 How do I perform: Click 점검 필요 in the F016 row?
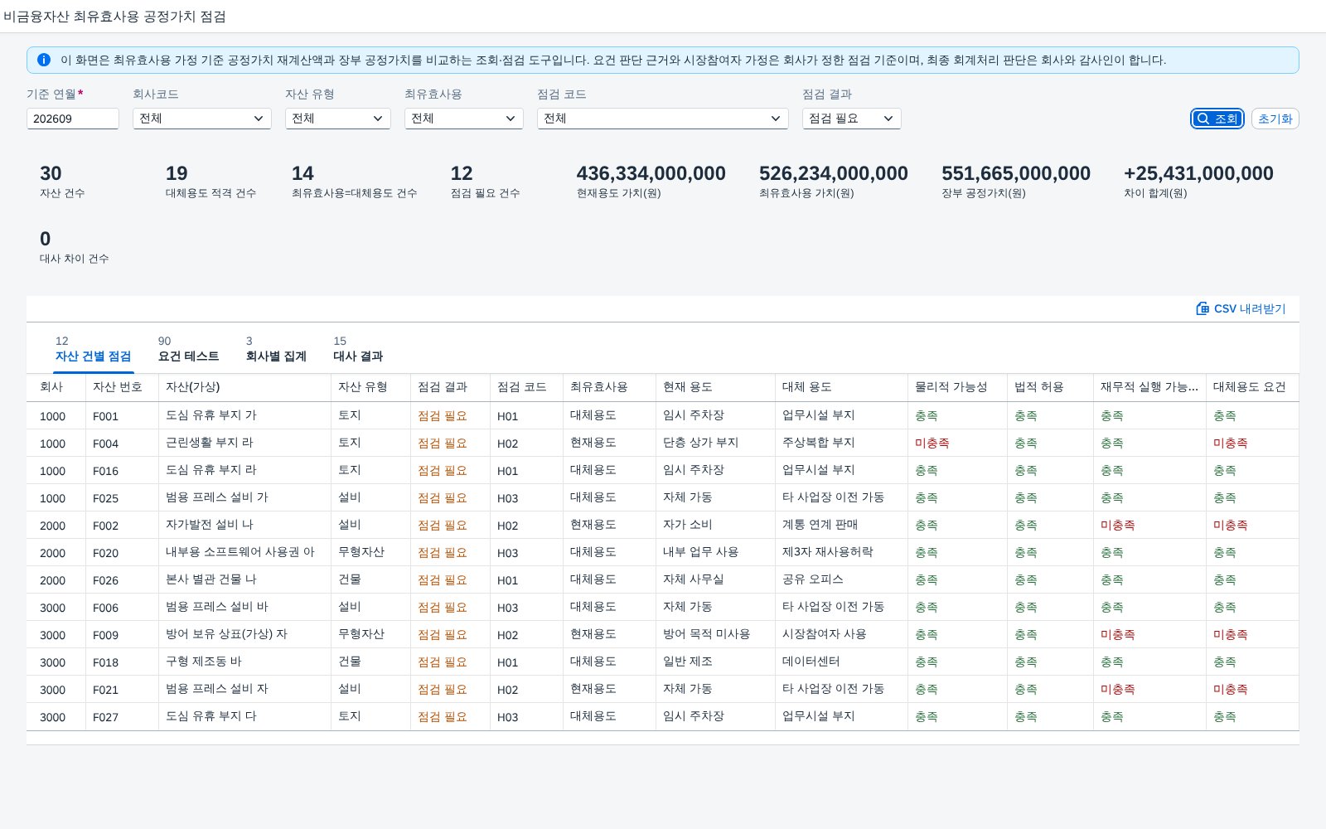click(443, 470)
